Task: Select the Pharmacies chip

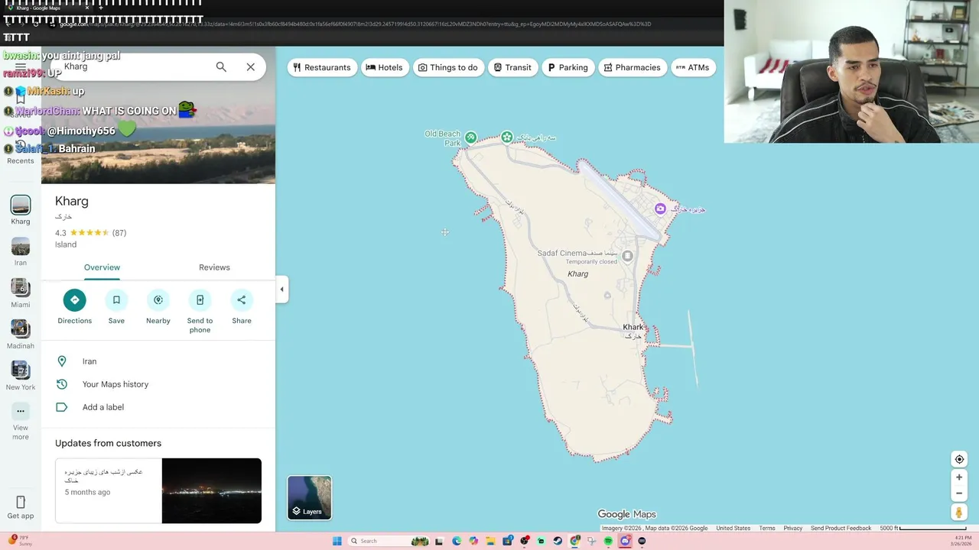Action: point(633,67)
